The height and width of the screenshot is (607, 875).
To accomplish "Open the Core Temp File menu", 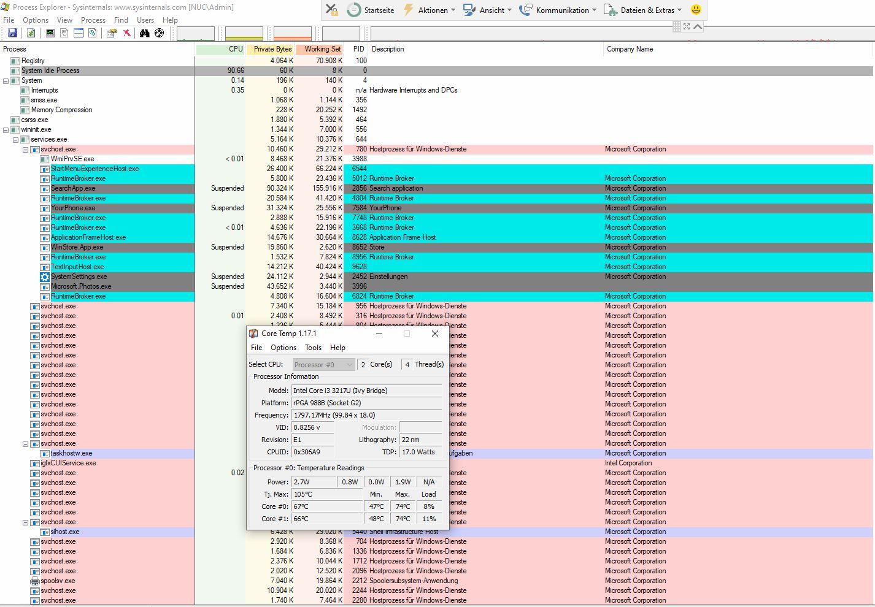I will (256, 348).
